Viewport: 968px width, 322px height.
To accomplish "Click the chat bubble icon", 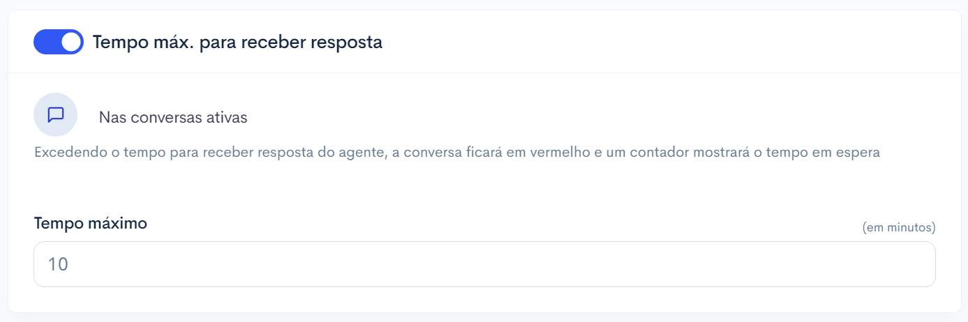I will (x=56, y=114).
